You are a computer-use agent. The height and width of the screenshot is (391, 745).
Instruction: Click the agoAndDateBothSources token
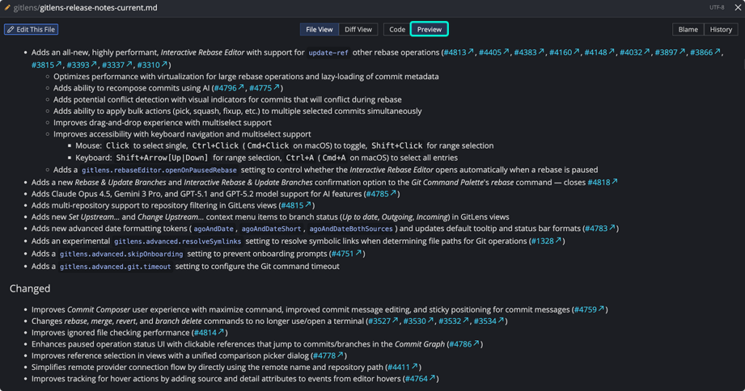[351, 229]
